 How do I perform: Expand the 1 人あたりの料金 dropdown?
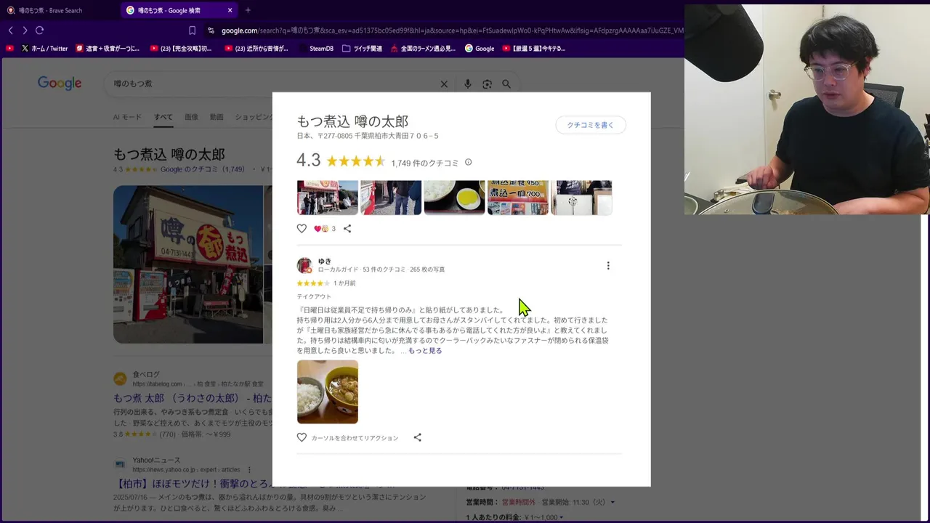pos(561,517)
